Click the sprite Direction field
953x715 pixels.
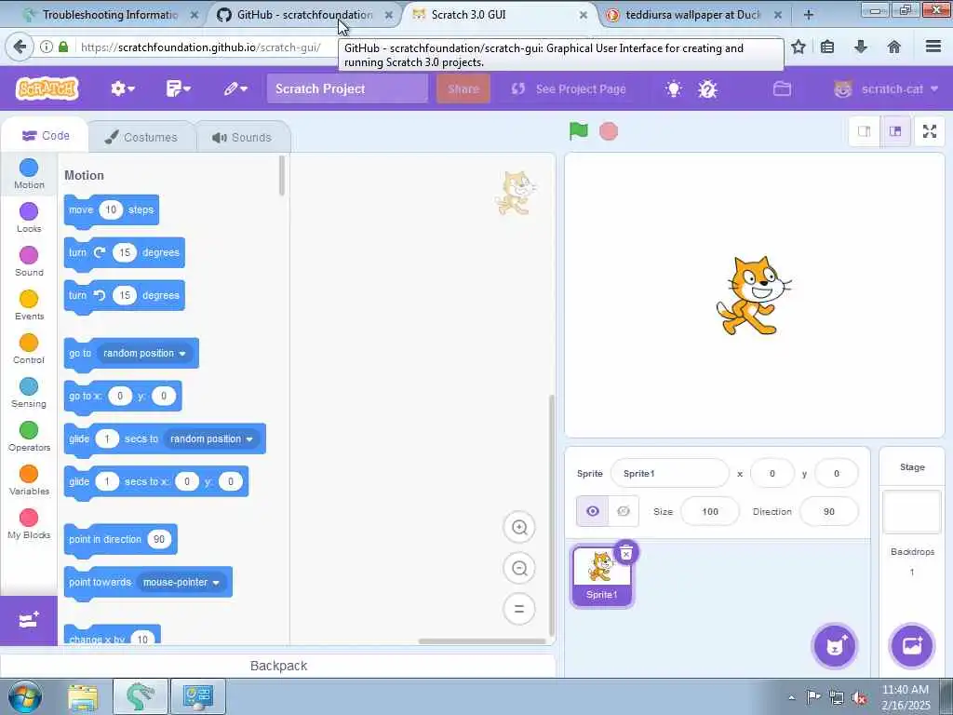(829, 511)
